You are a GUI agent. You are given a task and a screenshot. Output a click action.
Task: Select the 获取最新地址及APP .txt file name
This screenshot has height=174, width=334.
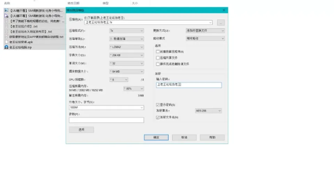coord(37,37)
